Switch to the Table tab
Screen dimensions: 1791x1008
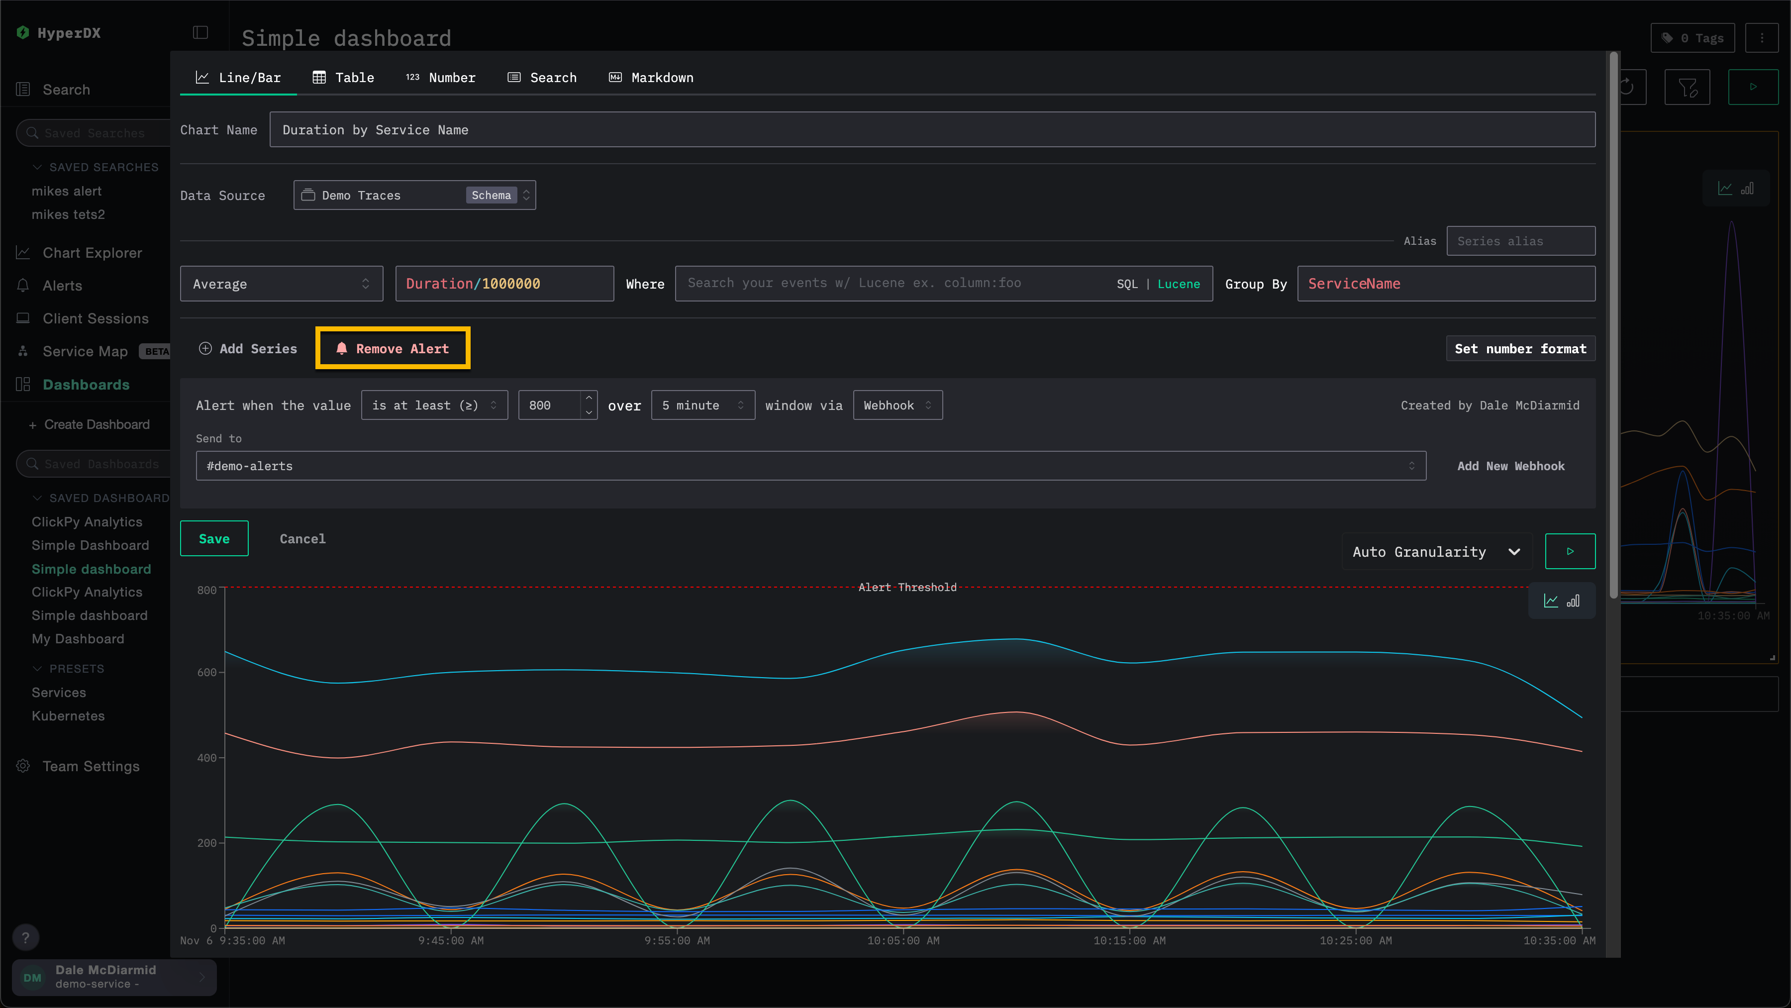343,77
